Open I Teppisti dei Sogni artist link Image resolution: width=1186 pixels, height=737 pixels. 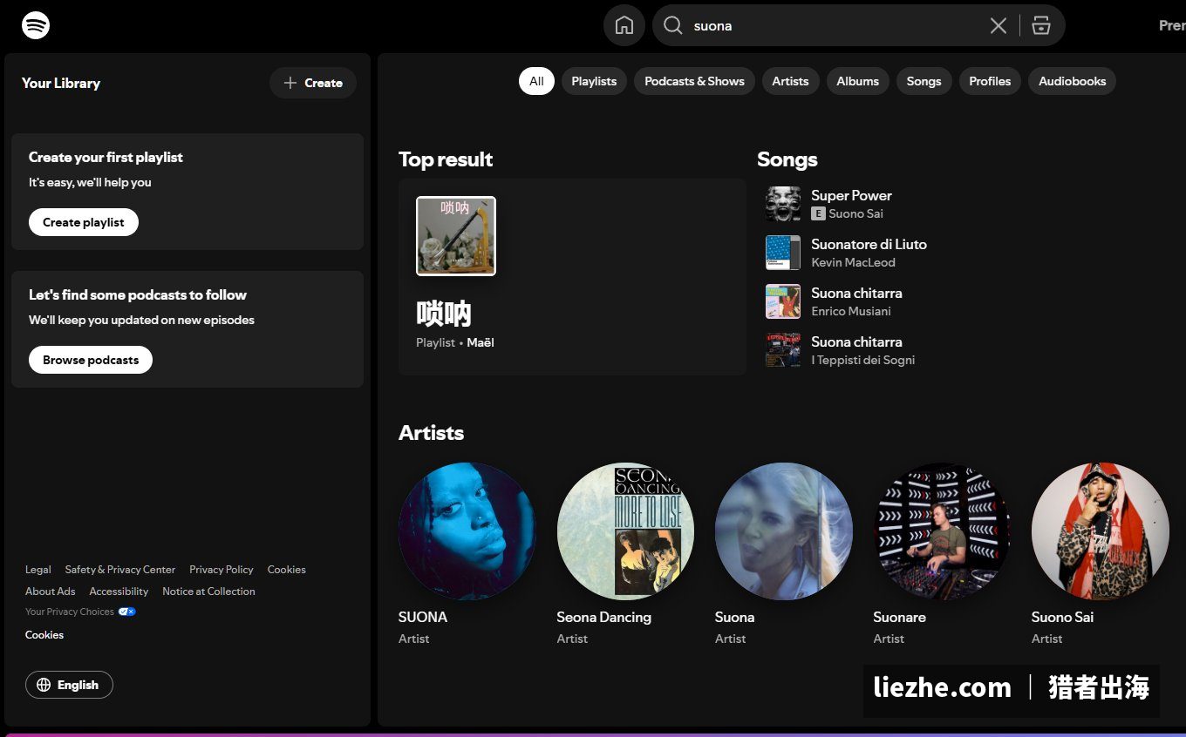pos(862,360)
